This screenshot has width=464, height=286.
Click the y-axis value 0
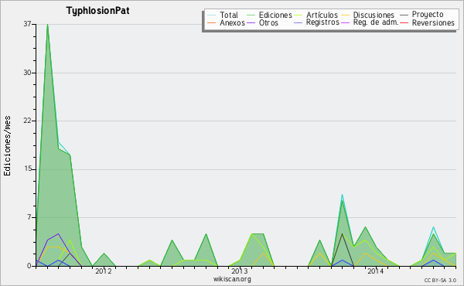coord(29,266)
